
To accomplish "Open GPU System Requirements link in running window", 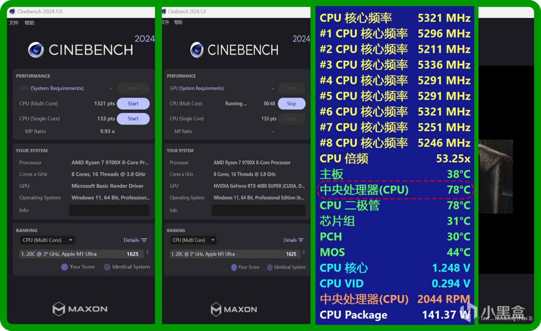I will (202, 88).
